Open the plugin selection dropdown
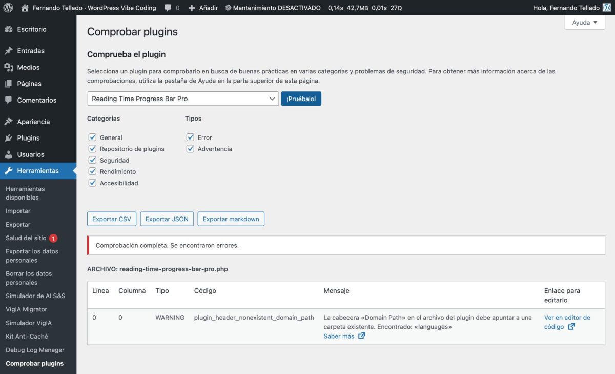Screen dimensions: 615x374 pos(182,98)
